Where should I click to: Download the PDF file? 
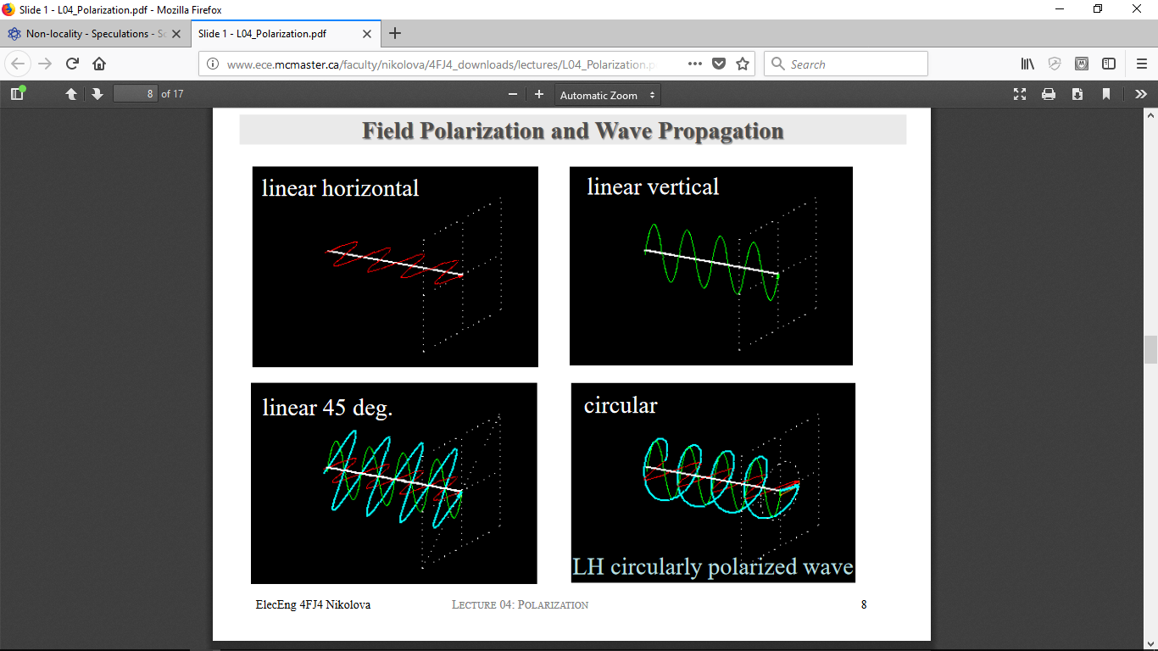coord(1077,94)
